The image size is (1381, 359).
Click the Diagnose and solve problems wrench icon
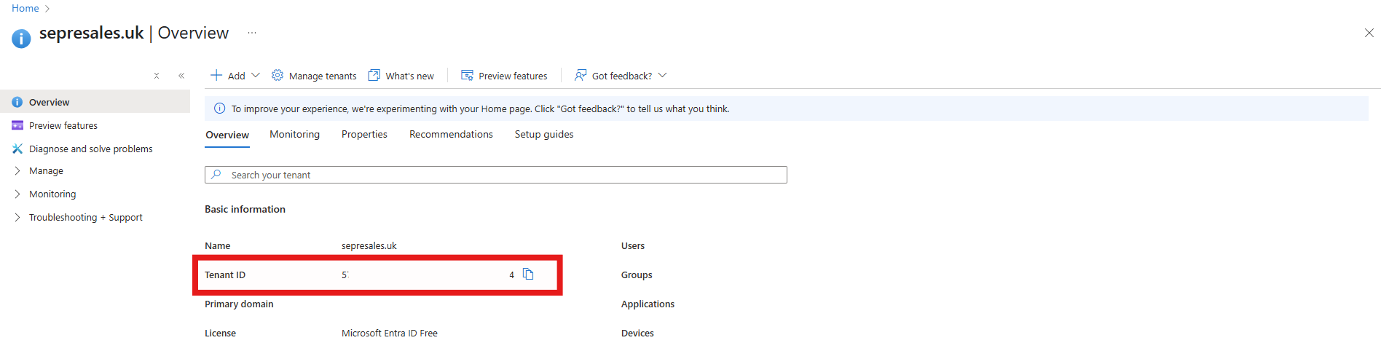(x=17, y=149)
